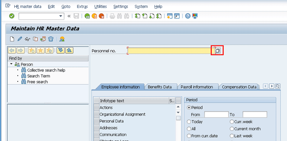Click the Previous Page icon
This screenshot has height=141, width=287.
(x=144, y=16)
